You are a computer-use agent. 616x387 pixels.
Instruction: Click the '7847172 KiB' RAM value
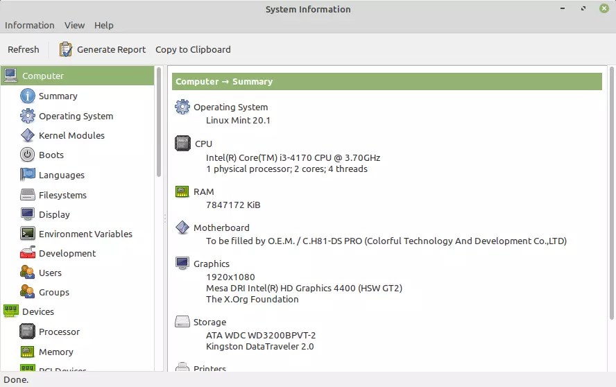(233, 205)
